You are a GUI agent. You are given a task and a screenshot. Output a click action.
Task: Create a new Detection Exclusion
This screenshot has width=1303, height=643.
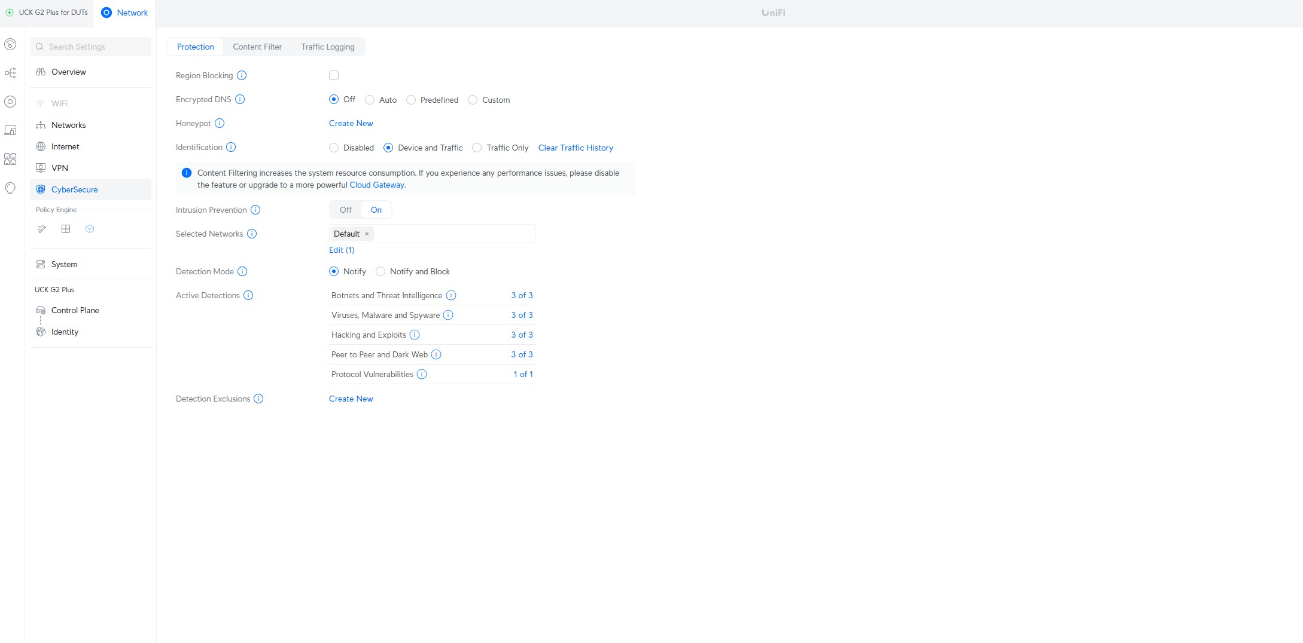tap(351, 399)
